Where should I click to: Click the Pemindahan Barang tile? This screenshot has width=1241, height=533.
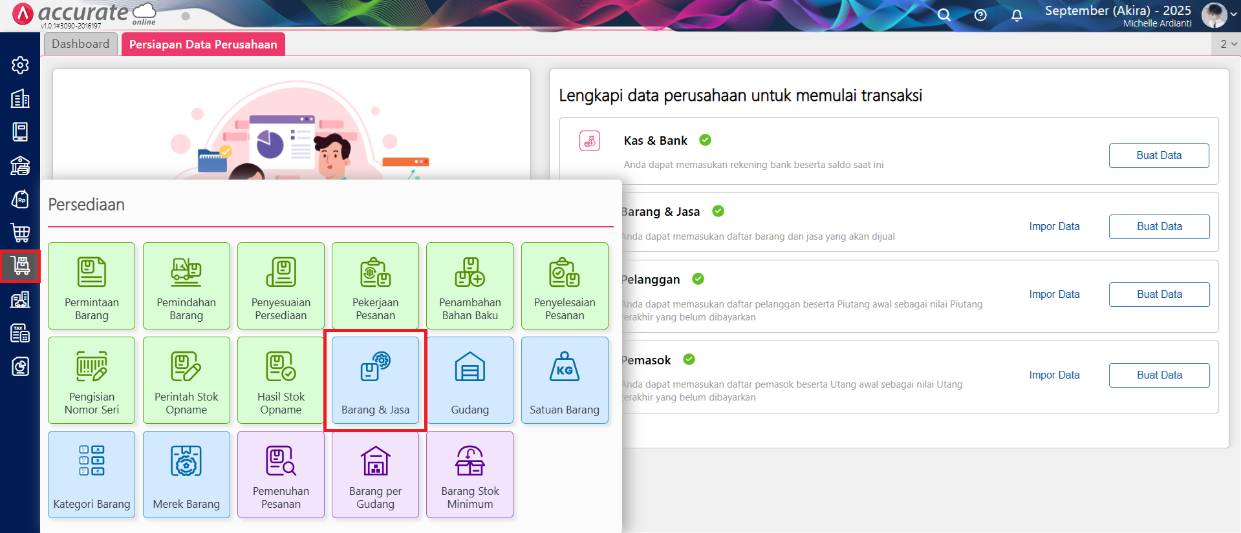(x=186, y=286)
